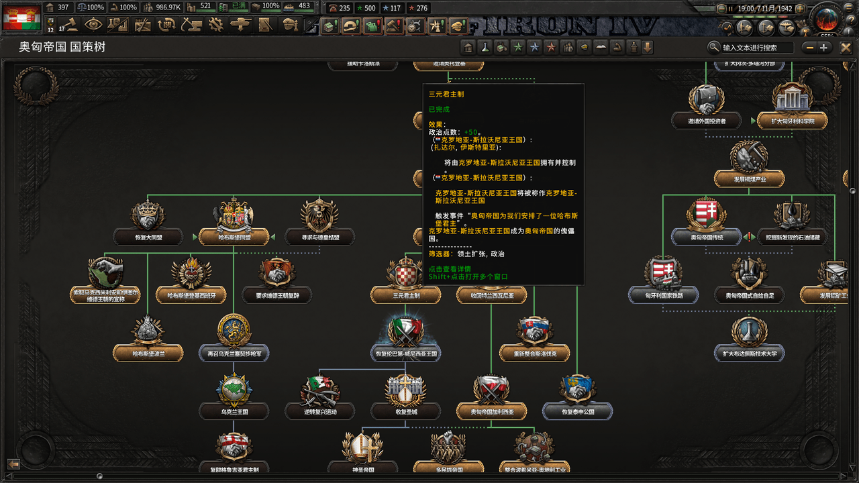
Task: Click the 神圣帝国 focus icon
Action: [362, 447]
